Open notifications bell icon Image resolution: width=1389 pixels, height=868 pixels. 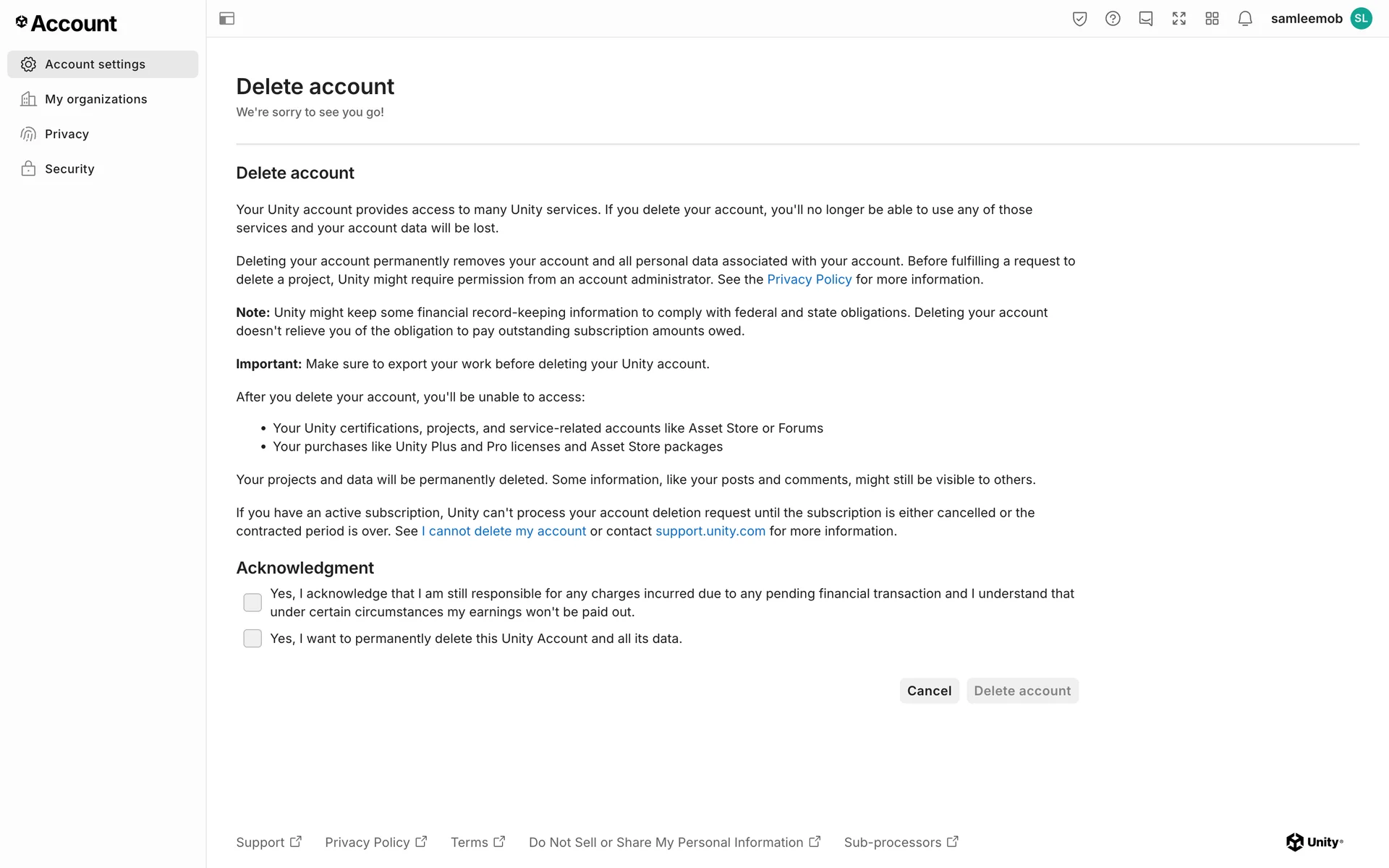(x=1245, y=19)
